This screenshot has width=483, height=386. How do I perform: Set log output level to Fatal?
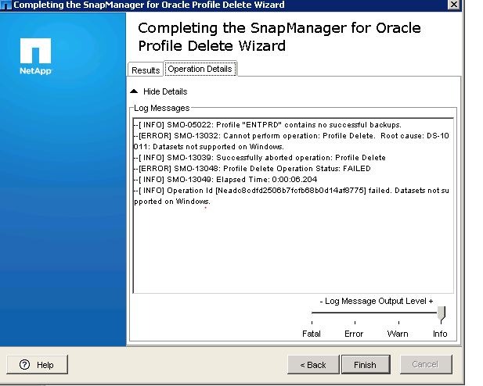[x=312, y=334]
